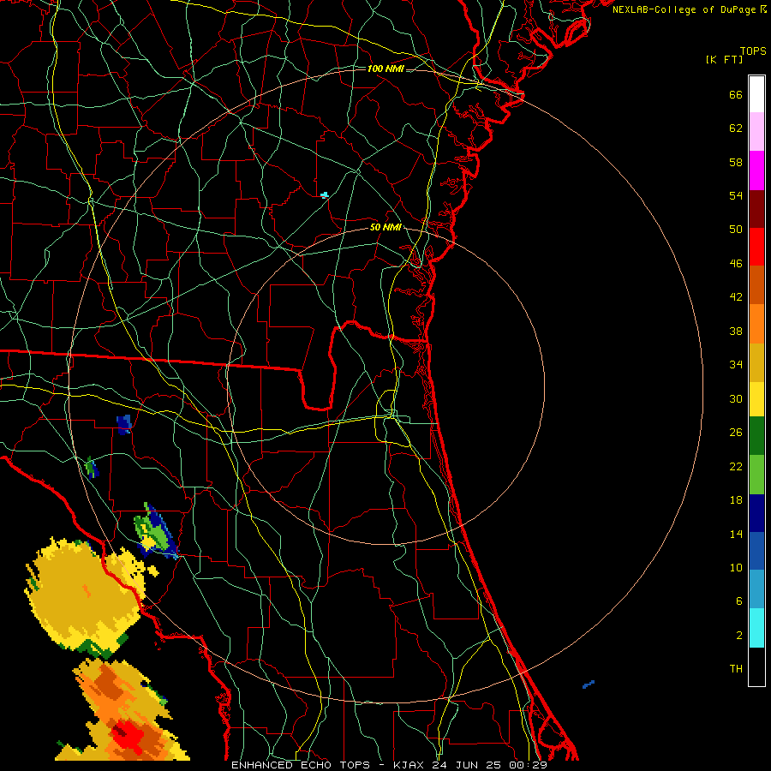This screenshot has height=771, width=771.
Task: Click the "26" legend value
Action: (736, 433)
